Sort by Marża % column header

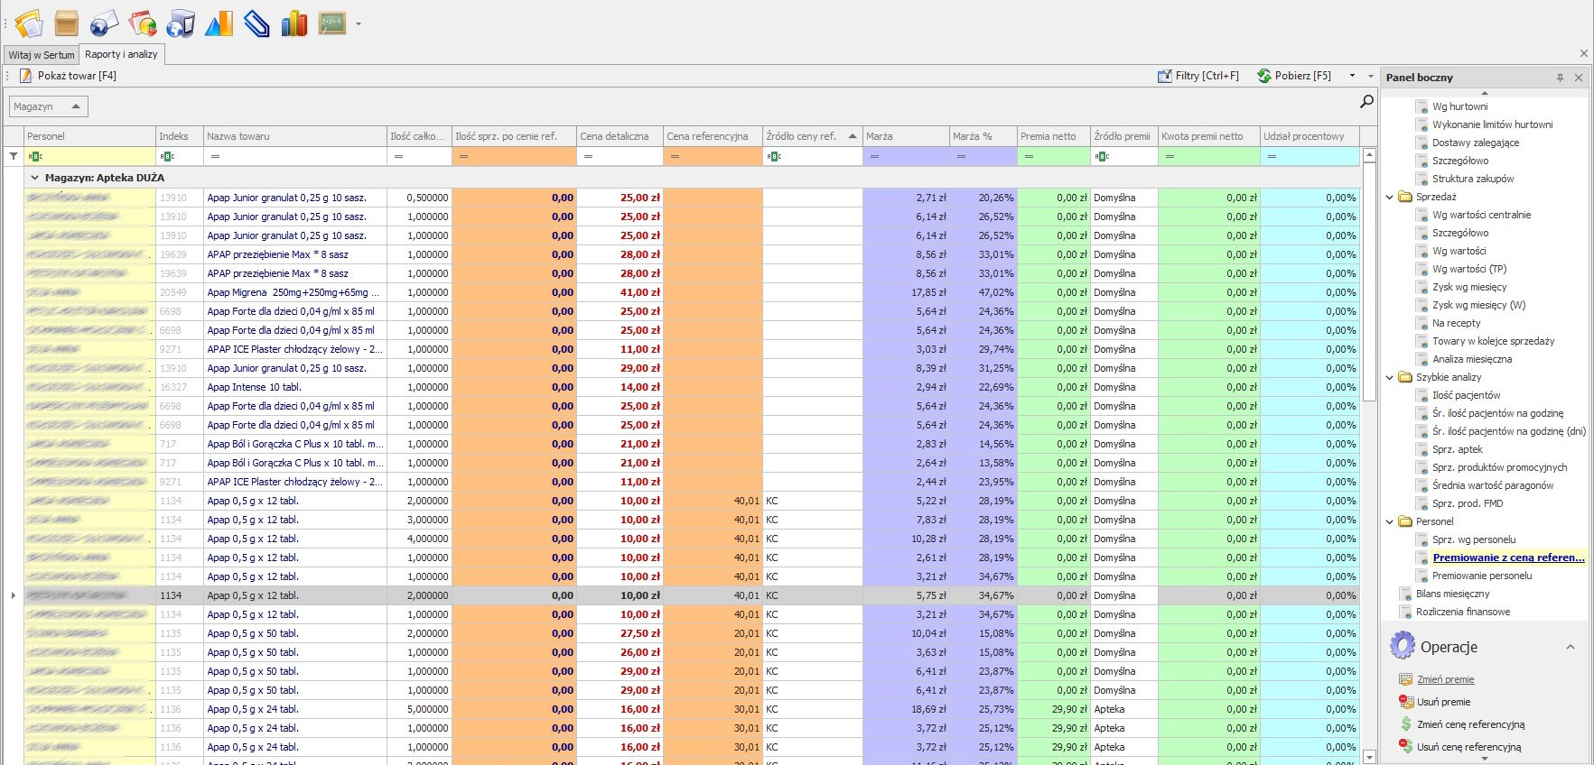pyautogui.click(x=981, y=136)
